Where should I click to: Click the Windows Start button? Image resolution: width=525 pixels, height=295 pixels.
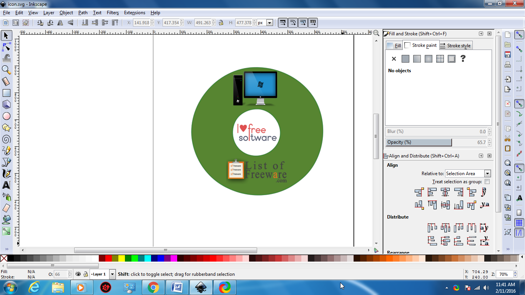[10, 287]
